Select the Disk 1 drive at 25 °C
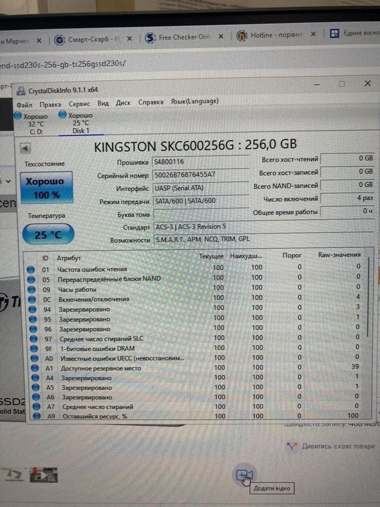Image resolution: width=380 pixels, height=507 pixels. pyautogui.click(x=80, y=123)
